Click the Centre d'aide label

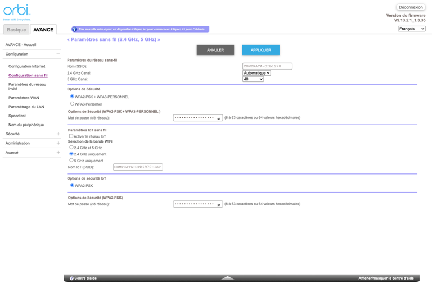pos(85,278)
